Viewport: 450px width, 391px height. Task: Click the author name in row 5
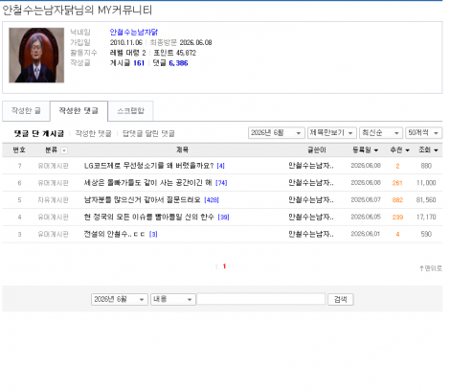(x=311, y=200)
